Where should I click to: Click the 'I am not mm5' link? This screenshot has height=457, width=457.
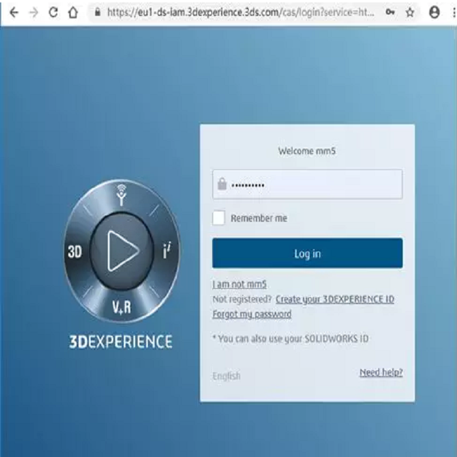pos(239,285)
